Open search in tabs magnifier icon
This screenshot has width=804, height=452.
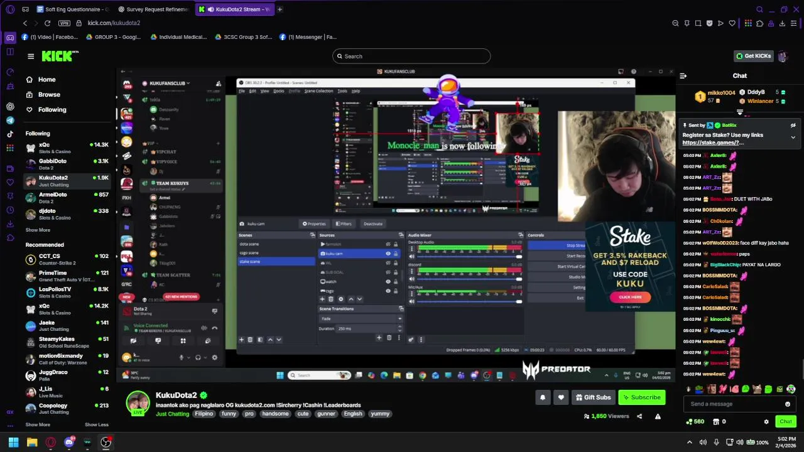pyautogui.click(x=759, y=9)
